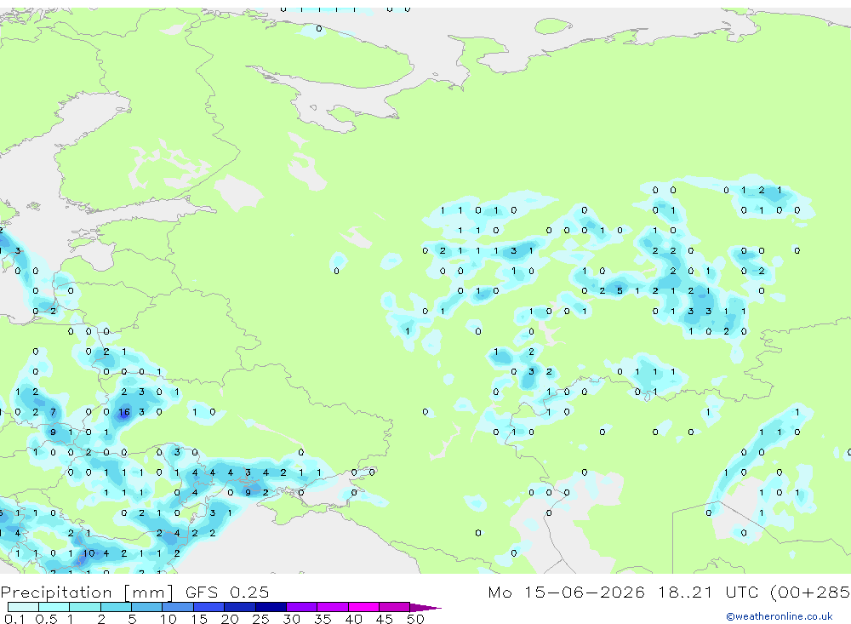Click the '10' precipitation value on the map
The width and height of the screenshot is (851, 624).
click(89, 553)
